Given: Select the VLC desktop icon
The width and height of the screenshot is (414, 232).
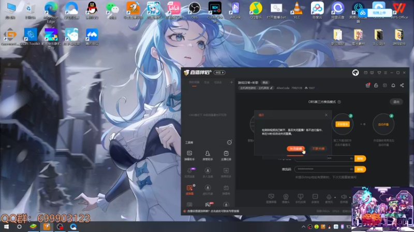Looking at the screenshot, I should point(297,10).
